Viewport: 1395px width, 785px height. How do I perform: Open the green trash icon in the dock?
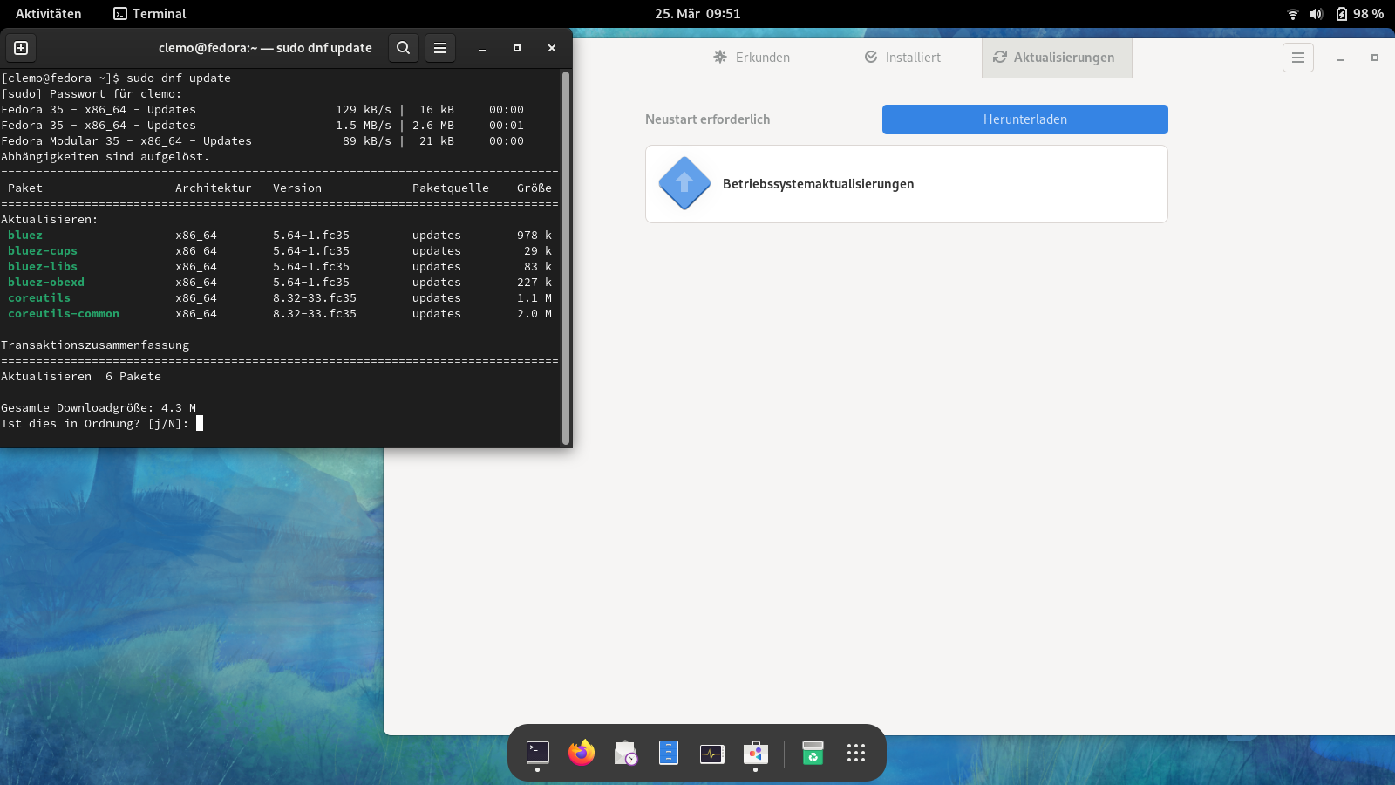pyautogui.click(x=813, y=752)
